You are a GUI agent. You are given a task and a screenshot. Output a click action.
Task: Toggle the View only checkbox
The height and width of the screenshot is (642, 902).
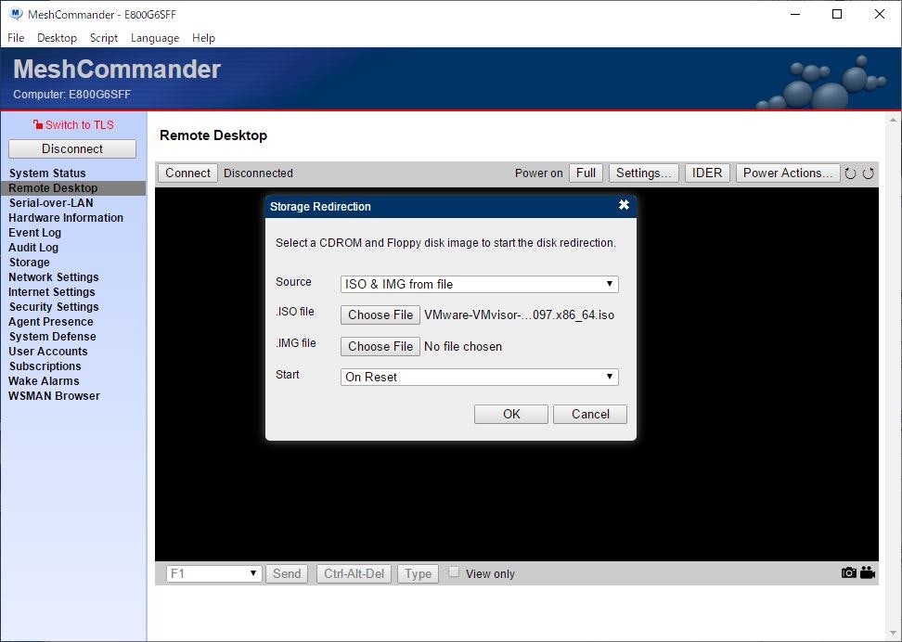click(454, 571)
